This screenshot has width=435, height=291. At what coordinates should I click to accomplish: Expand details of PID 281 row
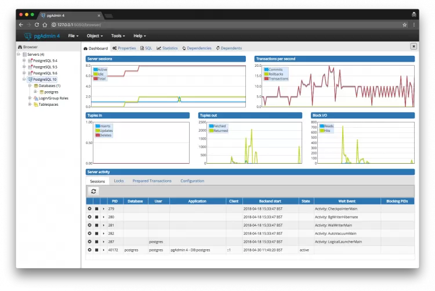tap(104, 225)
